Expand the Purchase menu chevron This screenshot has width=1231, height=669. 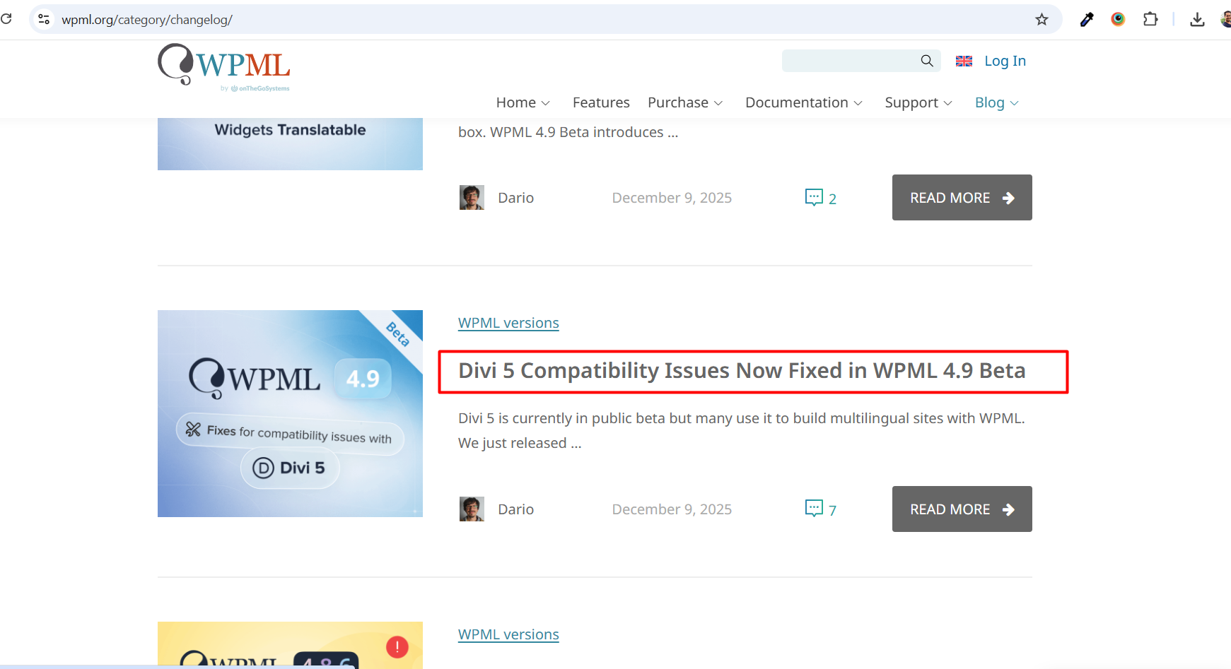pos(718,103)
